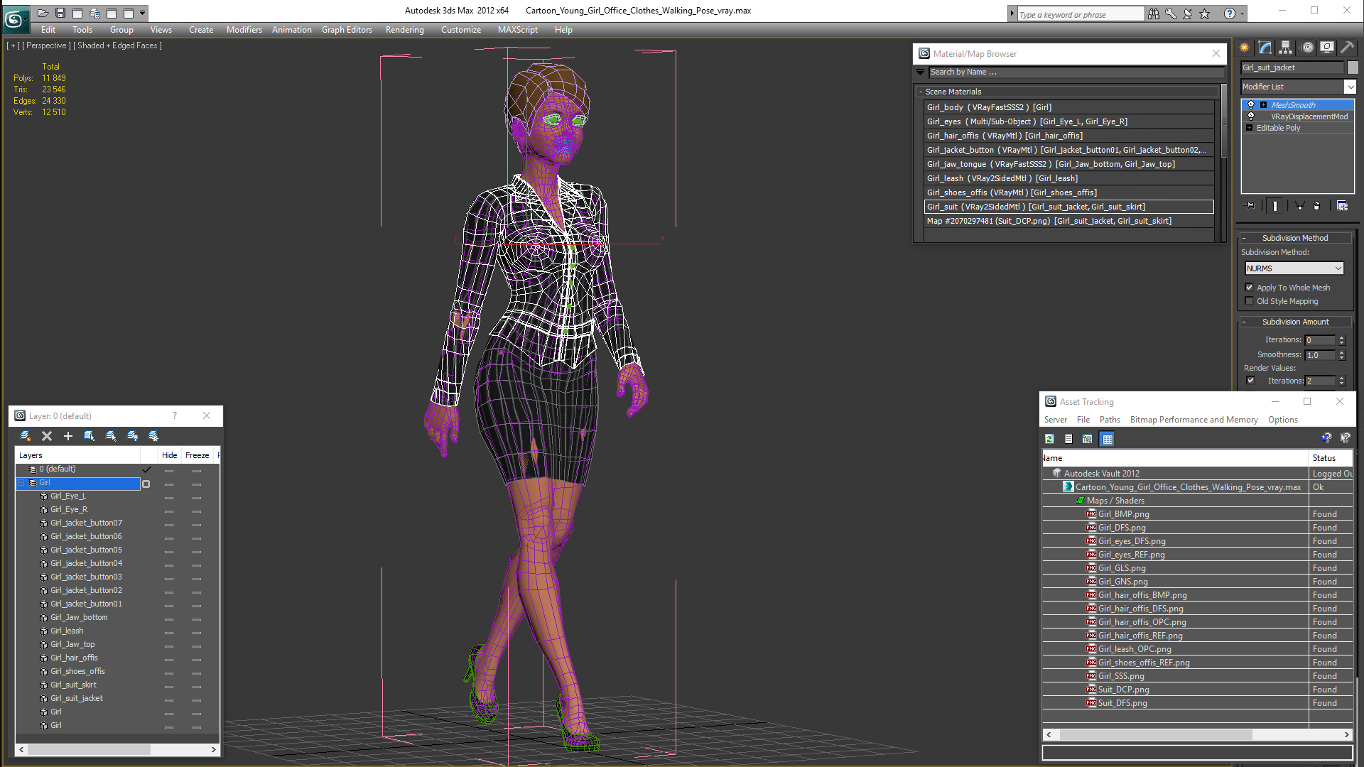
Task: Collapse Subdivision Amount rollout
Action: tap(1244, 322)
